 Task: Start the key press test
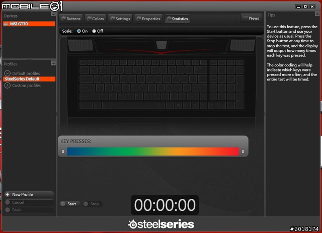click(69, 204)
